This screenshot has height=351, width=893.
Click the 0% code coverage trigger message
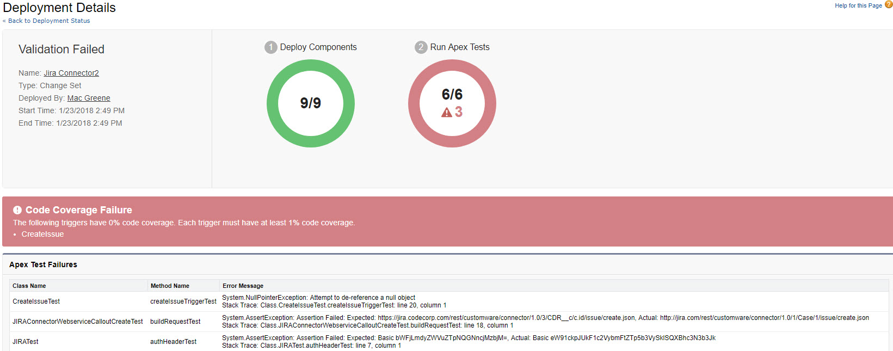point(184,223)
